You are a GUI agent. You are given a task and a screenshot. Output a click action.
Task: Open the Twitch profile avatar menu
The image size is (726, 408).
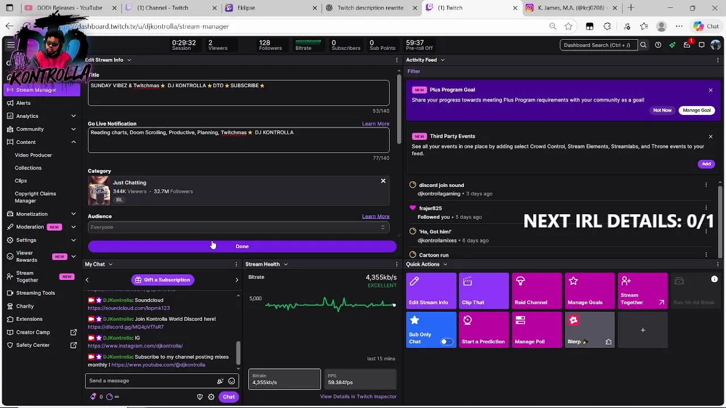[x=716, y=45]
